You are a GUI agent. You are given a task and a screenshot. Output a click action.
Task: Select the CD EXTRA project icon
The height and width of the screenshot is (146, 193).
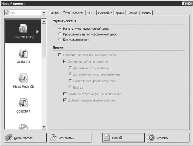click(23, 102)
